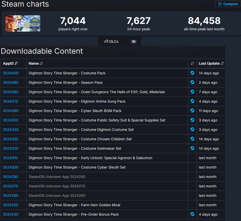
Task: Open AppID 3524260 link
Action: tap(10, 196)
